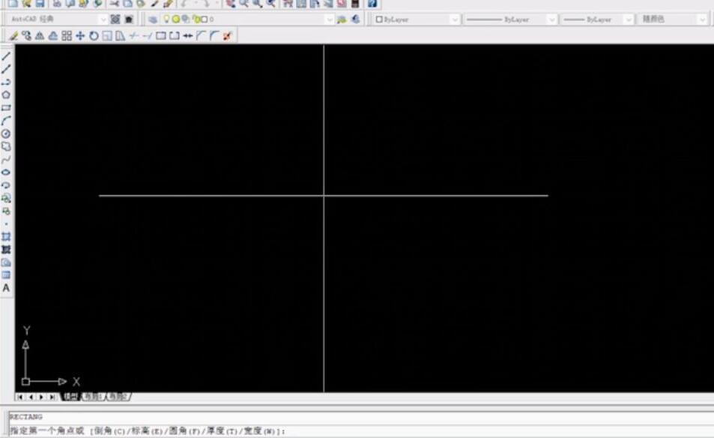Open the ByLayer linetype dropdown
The height and width of the screenshot is (438, 714).
(551, 19)
